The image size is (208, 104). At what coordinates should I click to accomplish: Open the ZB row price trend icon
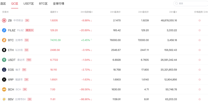pos(199,21)
